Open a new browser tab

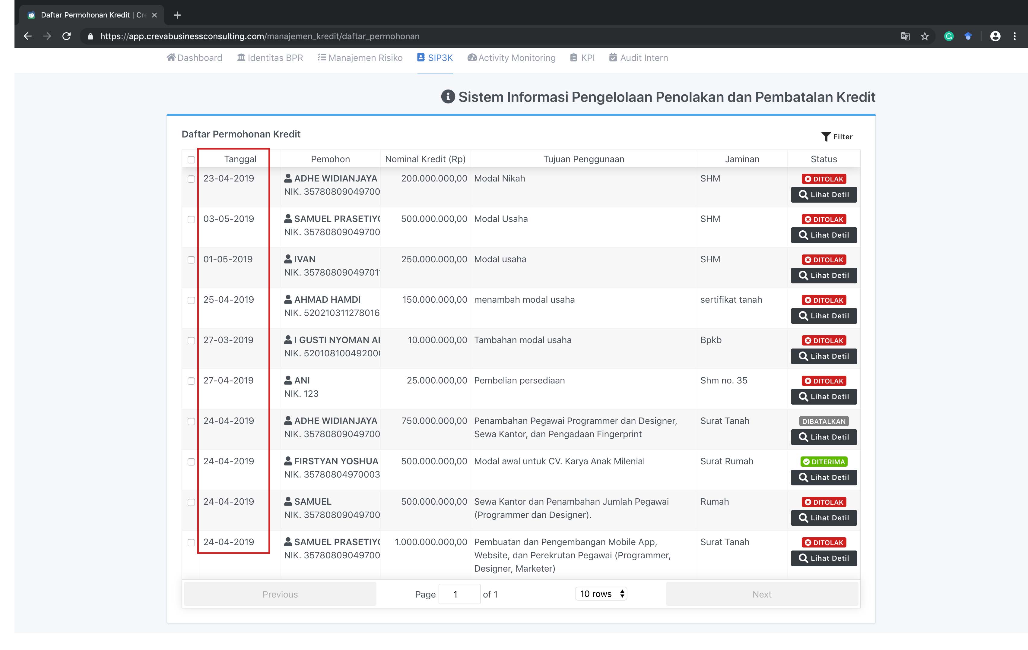click(x=177, y=15)
